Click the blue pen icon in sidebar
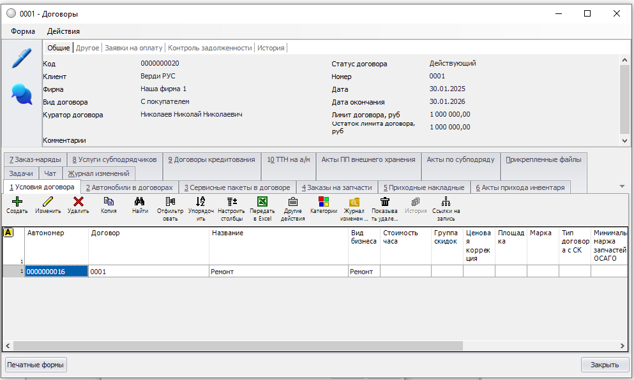634x380 pixels. point(22,59)
